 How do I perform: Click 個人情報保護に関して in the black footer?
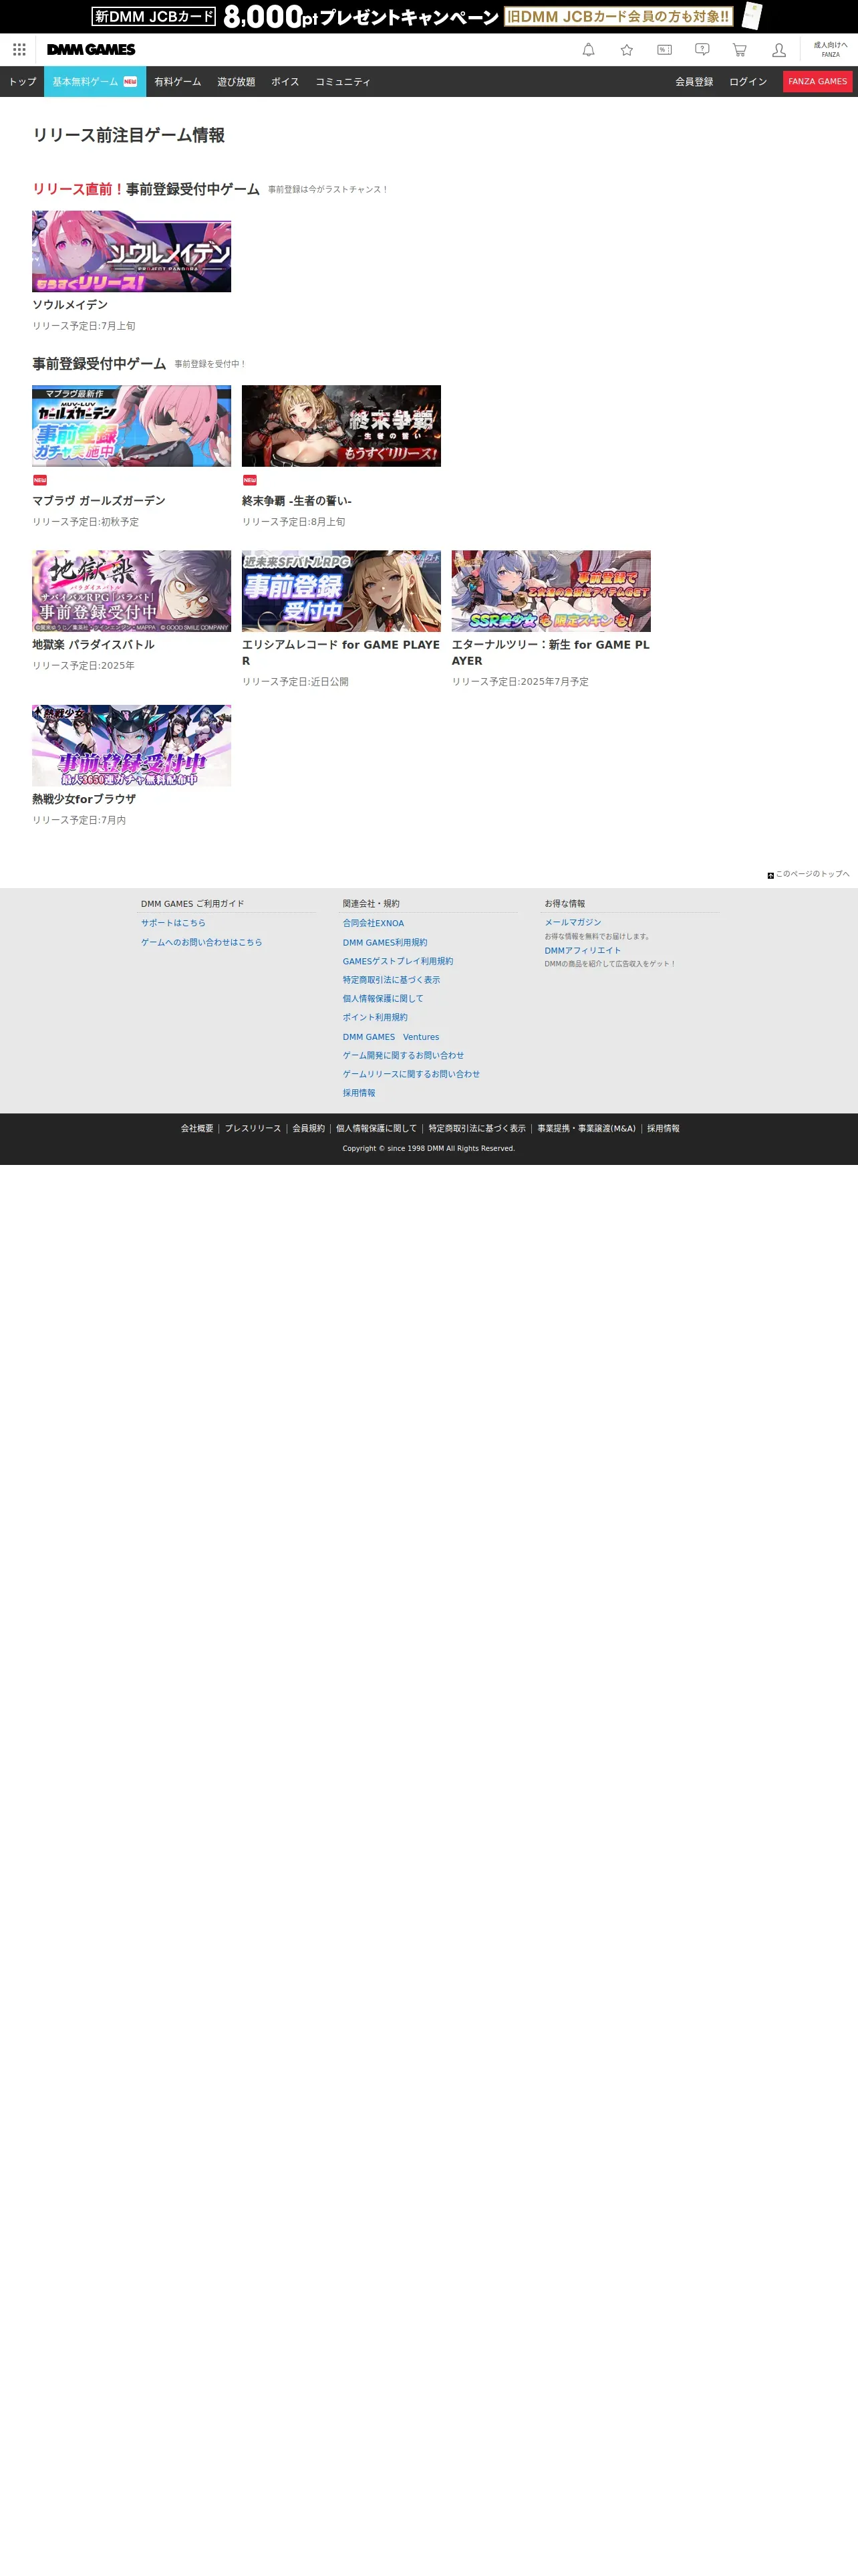[x=377, y=1128]
